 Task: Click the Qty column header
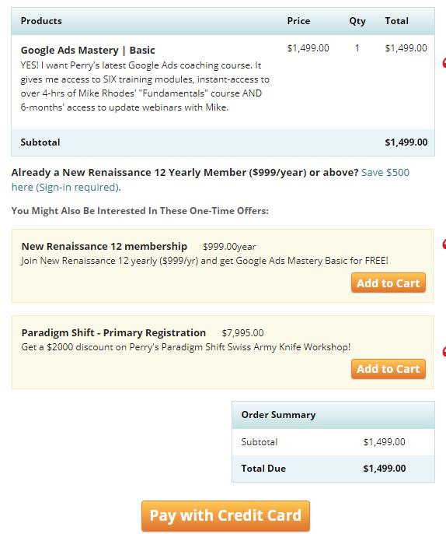coord(357,21)
